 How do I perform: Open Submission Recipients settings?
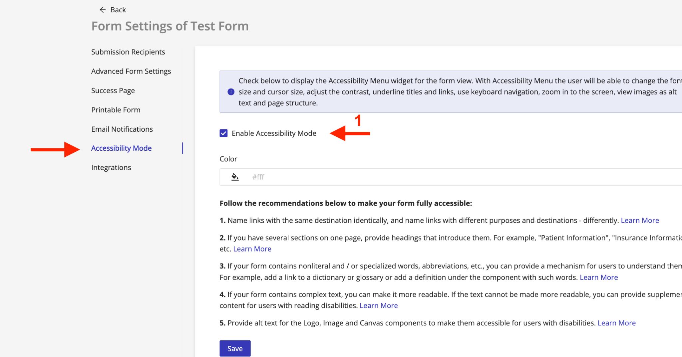128,52
